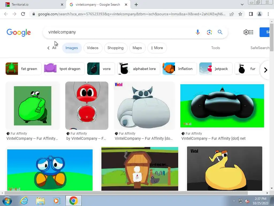Screen dimensions: 274x206
Task: Switch to Maps results
Action: pos(137,48)
